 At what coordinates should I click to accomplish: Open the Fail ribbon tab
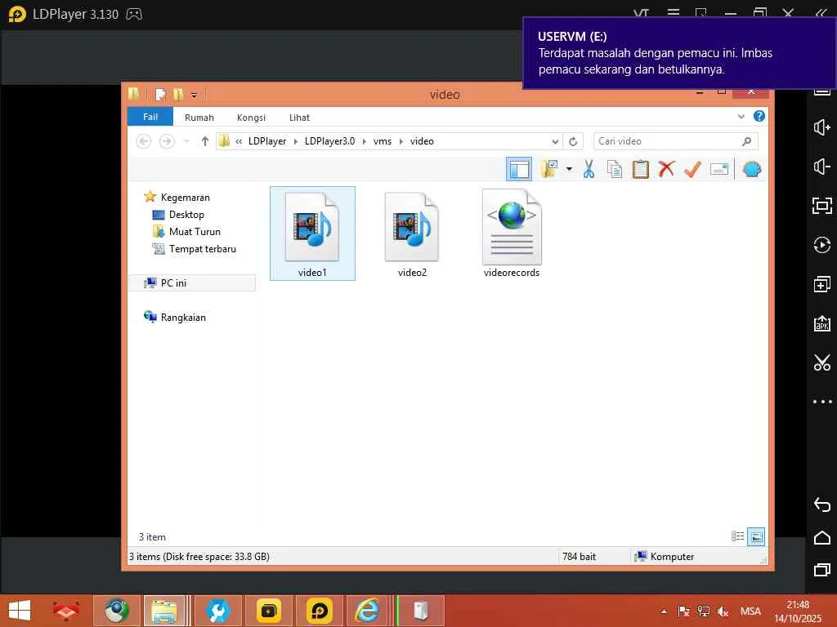tap(150, 117)
